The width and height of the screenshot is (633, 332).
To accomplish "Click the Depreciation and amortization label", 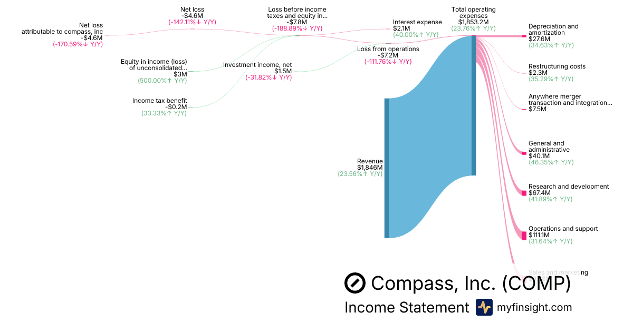I will coord(553,30).
